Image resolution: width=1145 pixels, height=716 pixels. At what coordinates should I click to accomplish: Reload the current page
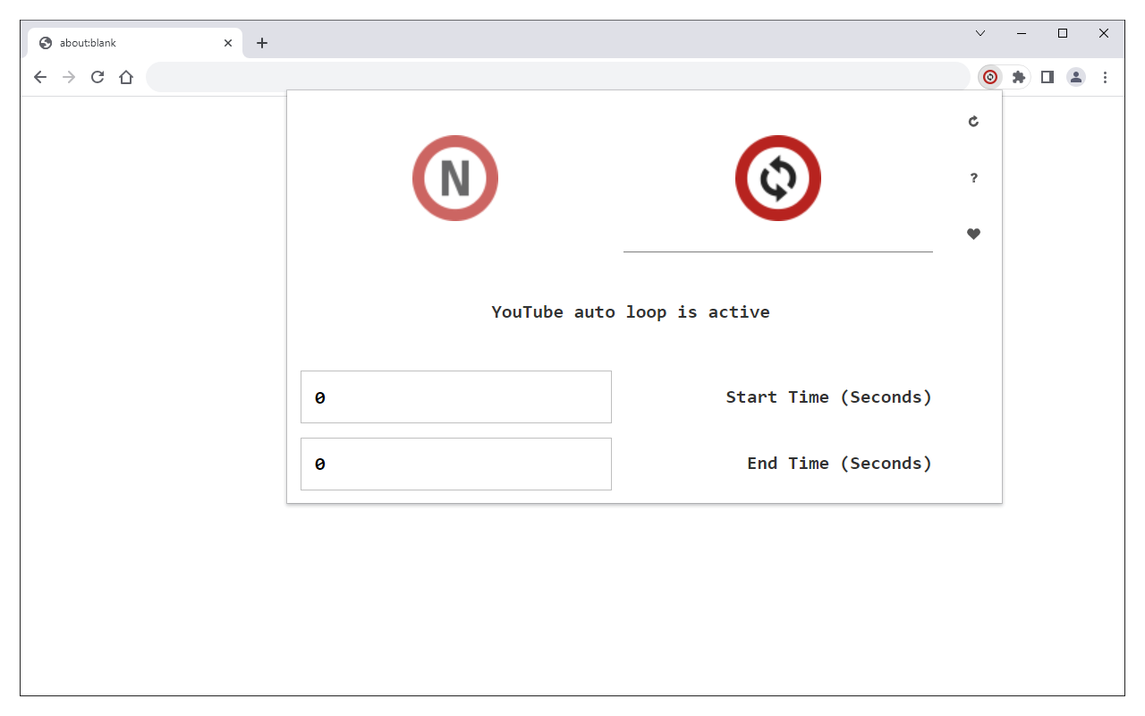point(98,77)
